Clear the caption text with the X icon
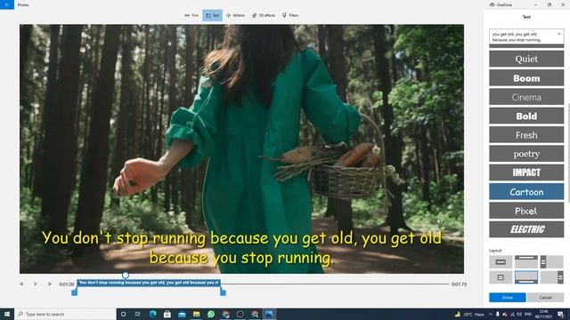 click(558, 34)
